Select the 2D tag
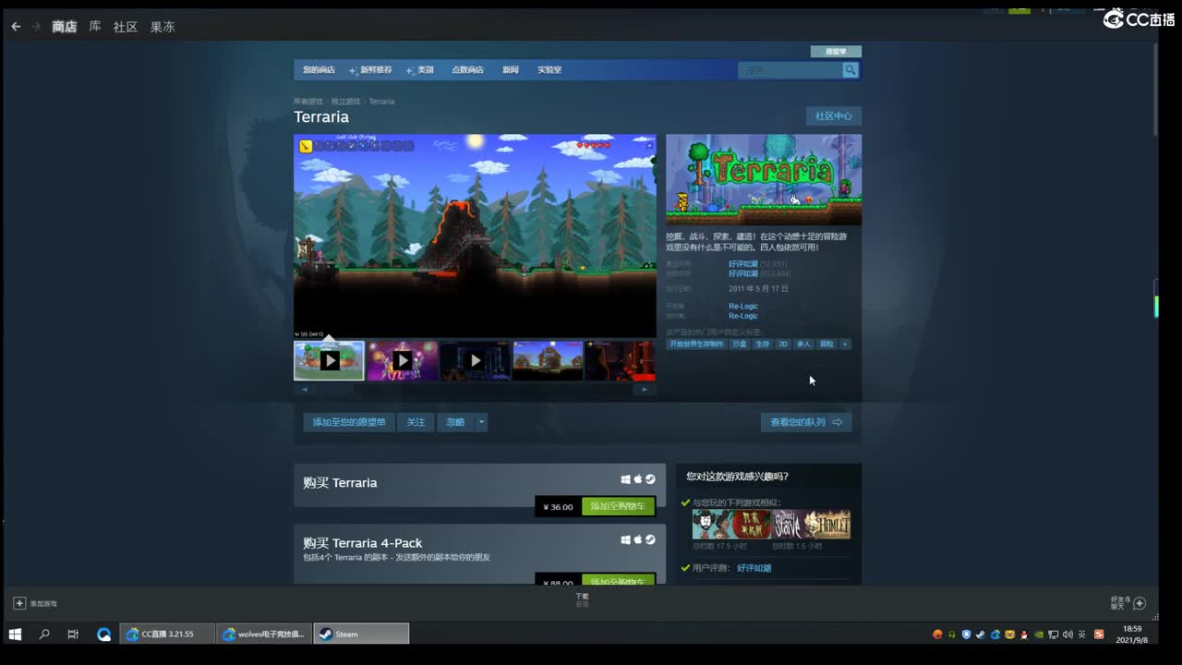The height and width of the screenshot is (665, 1182). tap(783, 345)
